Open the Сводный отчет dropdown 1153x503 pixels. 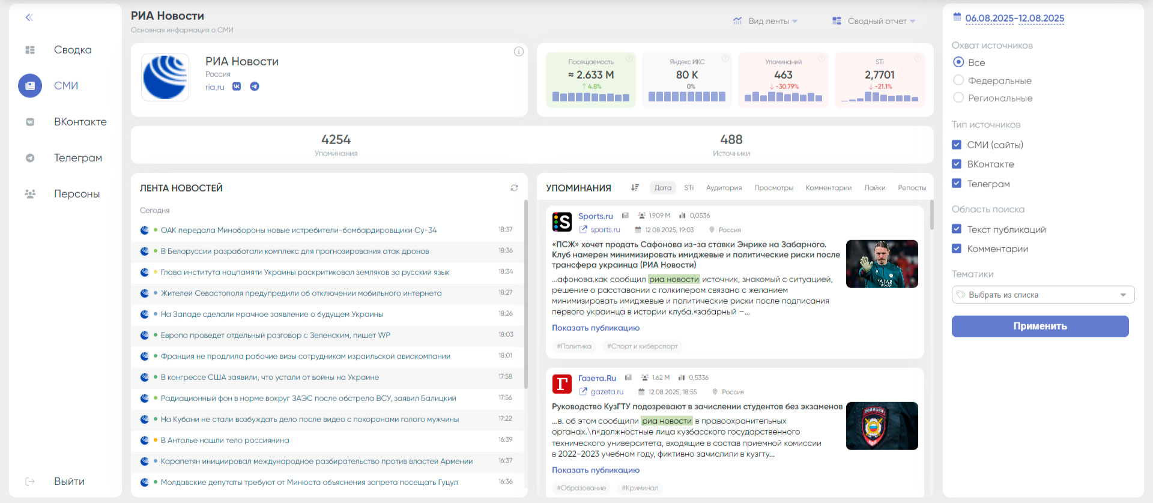[x=874, y=21]
